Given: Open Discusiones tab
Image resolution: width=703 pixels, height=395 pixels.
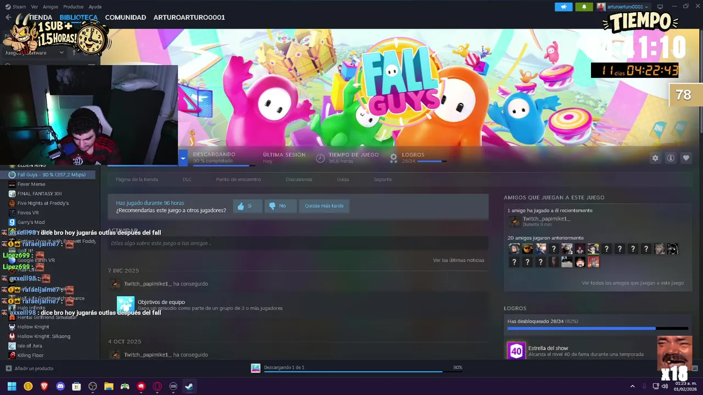Looking at the screenshot, I should (x=299, y=179).
